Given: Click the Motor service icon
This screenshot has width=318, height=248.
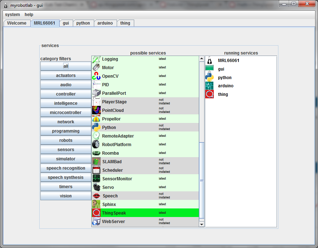Looking at the screenshot, I should click(x=96, y=67).
